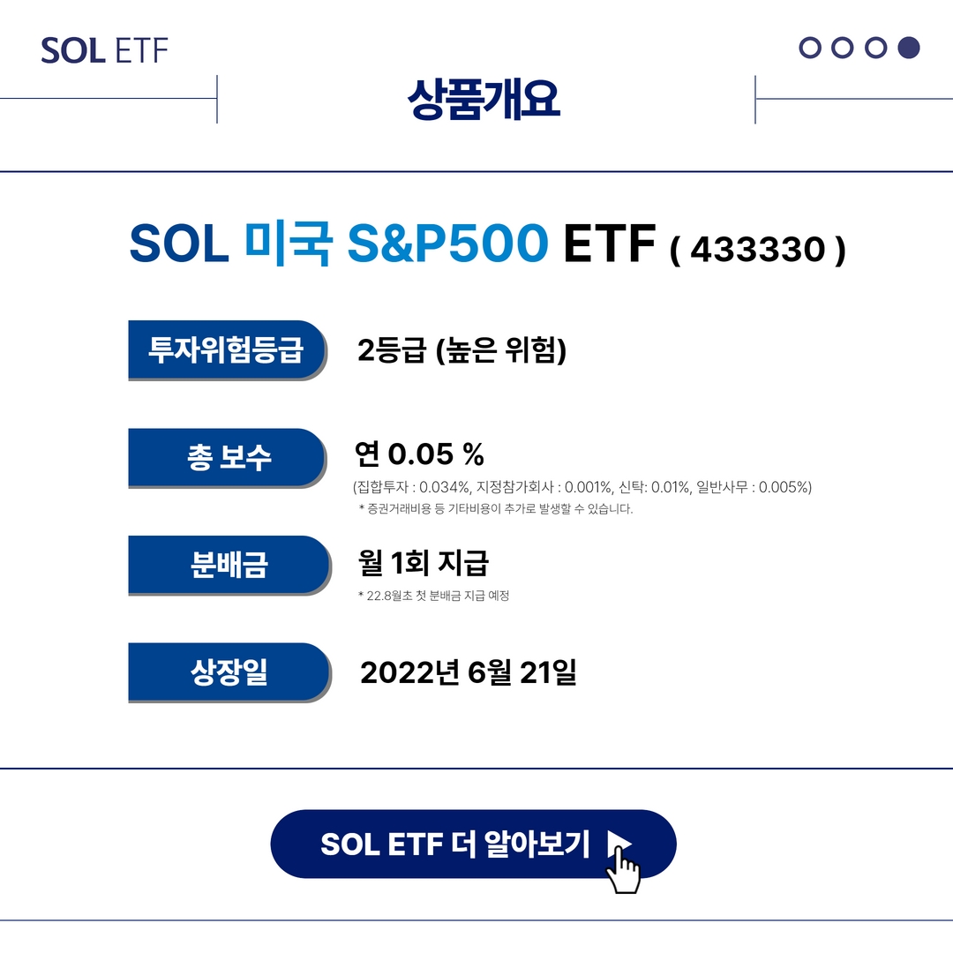953x953 pixels.
Task: Click the 상품개요 heading
Action: [484, 99]
